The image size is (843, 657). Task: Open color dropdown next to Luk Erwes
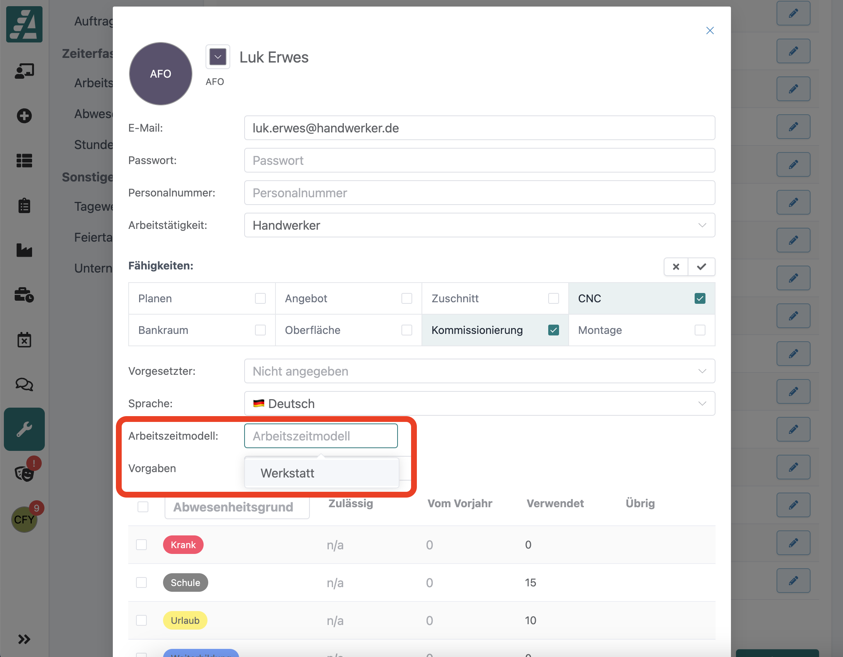pyautogui.click(x=218, y=57)
